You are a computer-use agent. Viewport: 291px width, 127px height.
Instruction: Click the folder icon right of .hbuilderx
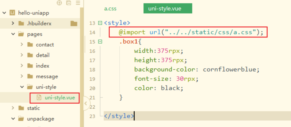click(74, 24)
